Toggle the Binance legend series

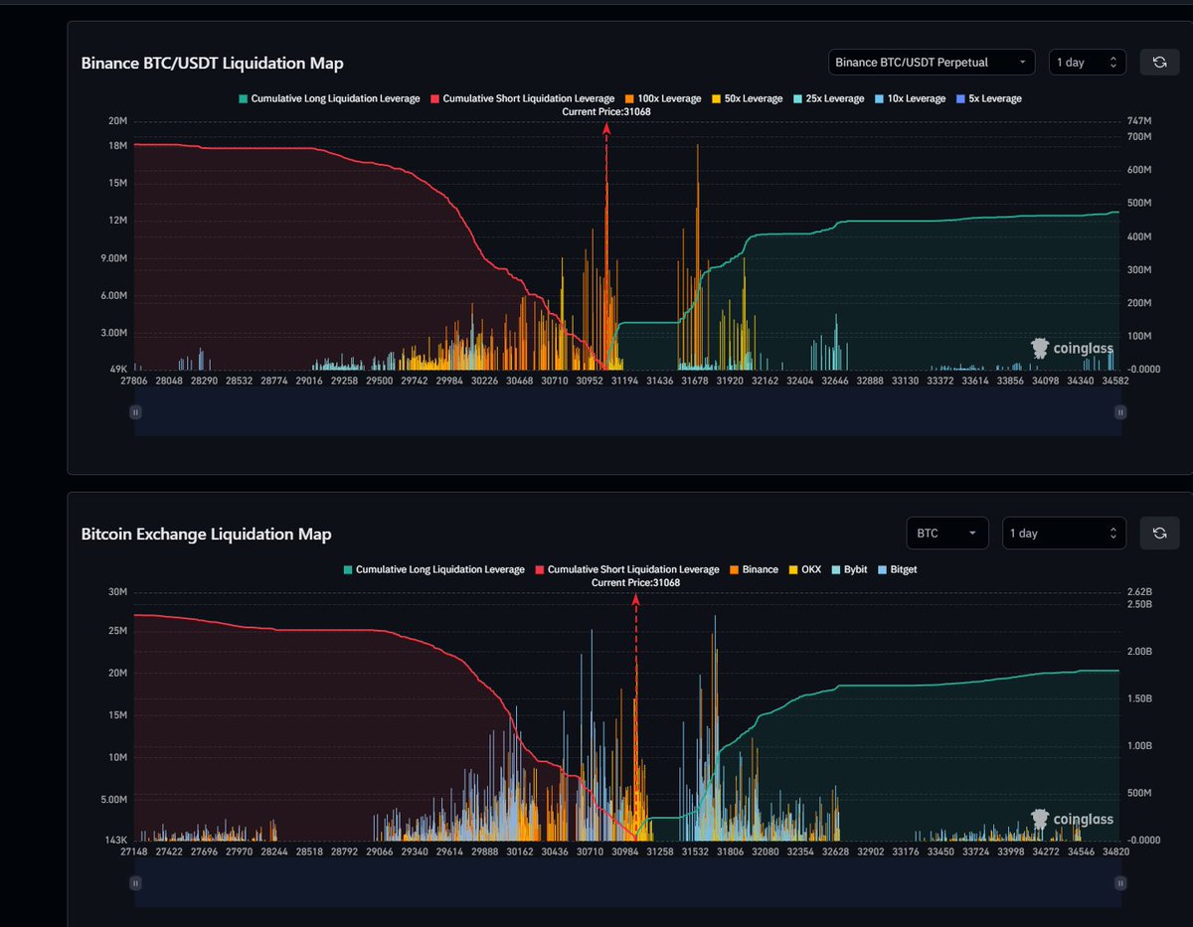(x=754, y=569)
